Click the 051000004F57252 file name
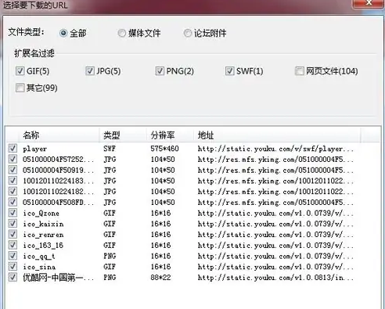Screen dimensions: 385x309 click(58, 160)
